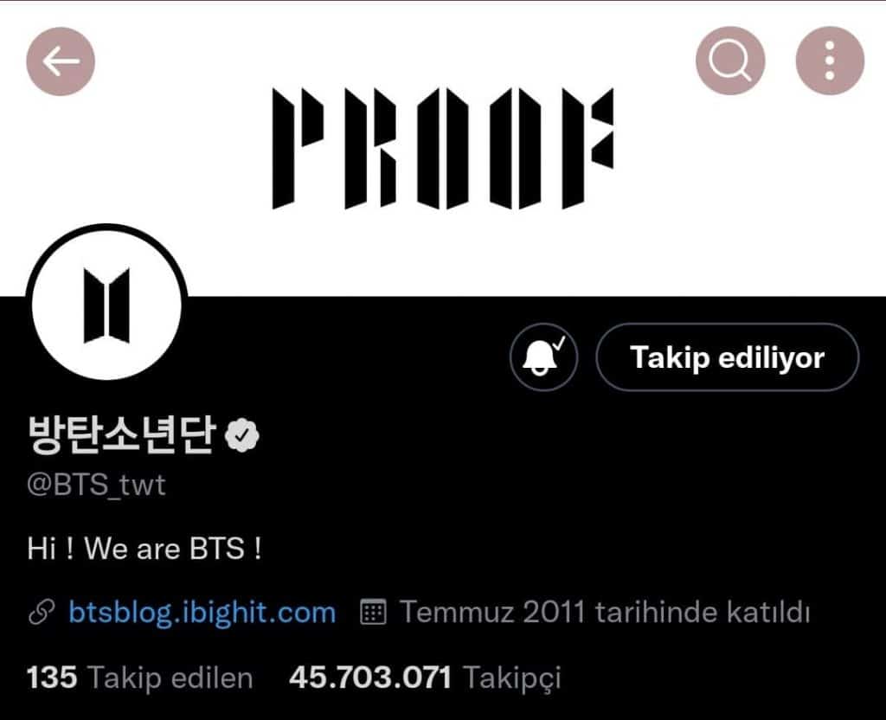This screenshot has width=886, height=720.
Task: Open the btsblog.ibighit.com link
Action: tap(202, 612)
